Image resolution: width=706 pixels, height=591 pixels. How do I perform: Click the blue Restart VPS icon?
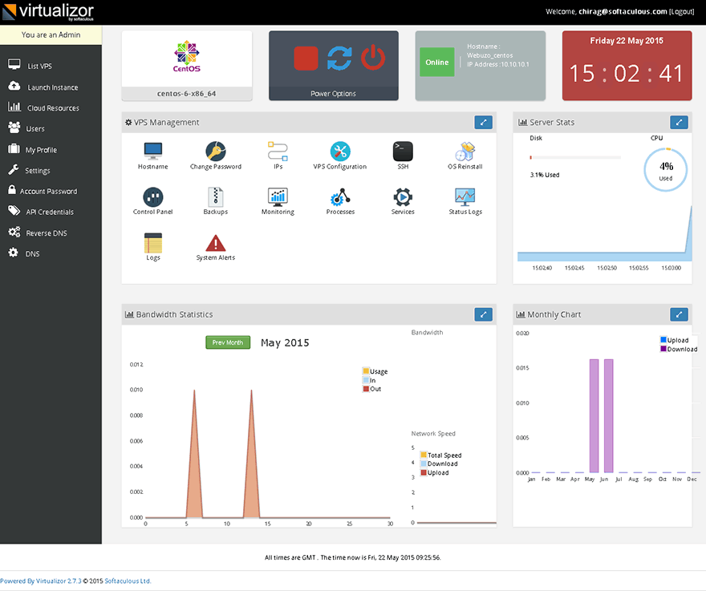[339, 59]
